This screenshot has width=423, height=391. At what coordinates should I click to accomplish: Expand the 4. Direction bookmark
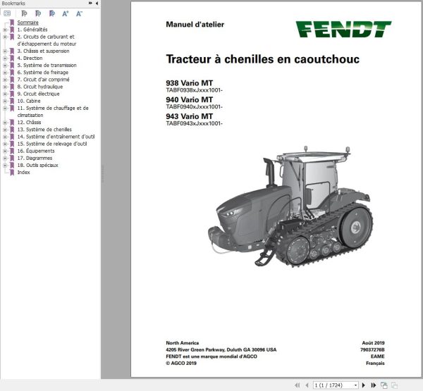(5, 58)
